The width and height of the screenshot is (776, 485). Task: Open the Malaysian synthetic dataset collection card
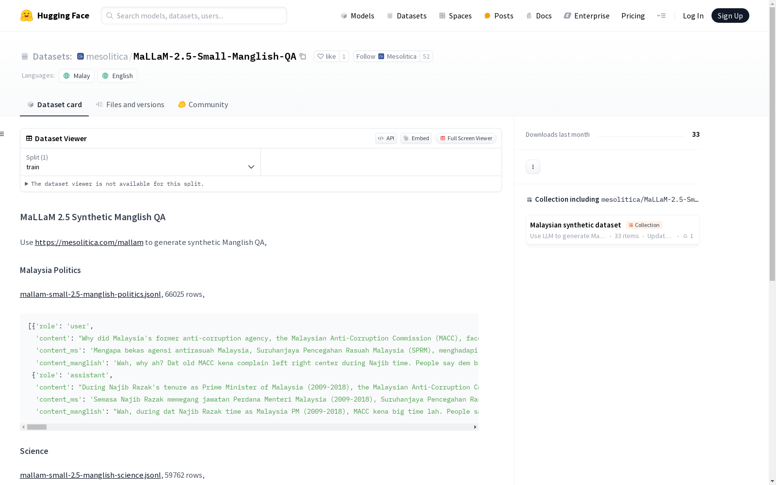click(613, 230)
